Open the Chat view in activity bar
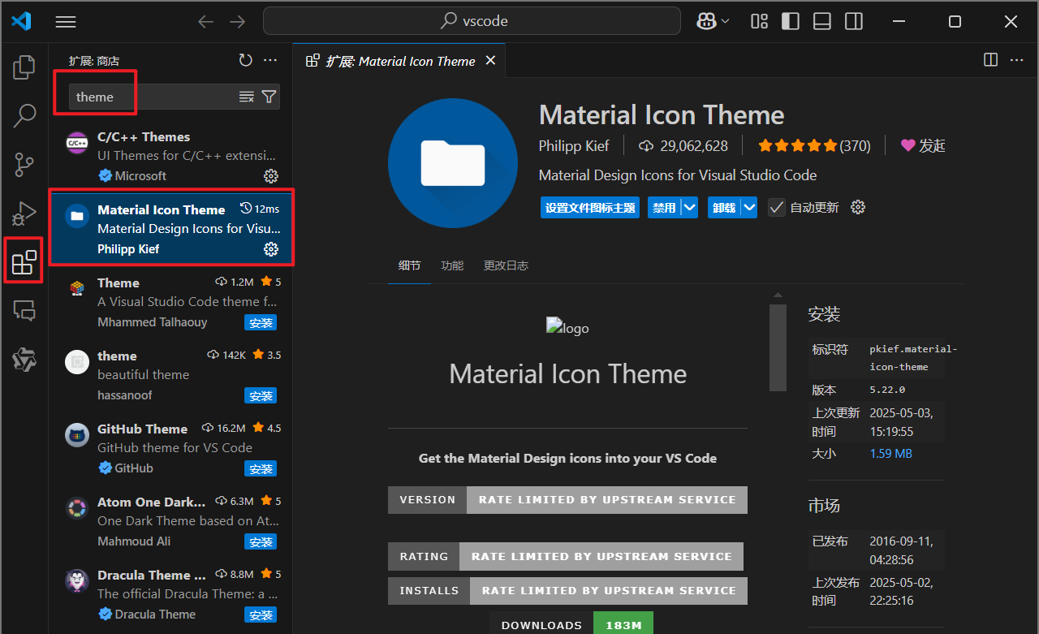This screenshot has width=1039, height=634. 24,310
